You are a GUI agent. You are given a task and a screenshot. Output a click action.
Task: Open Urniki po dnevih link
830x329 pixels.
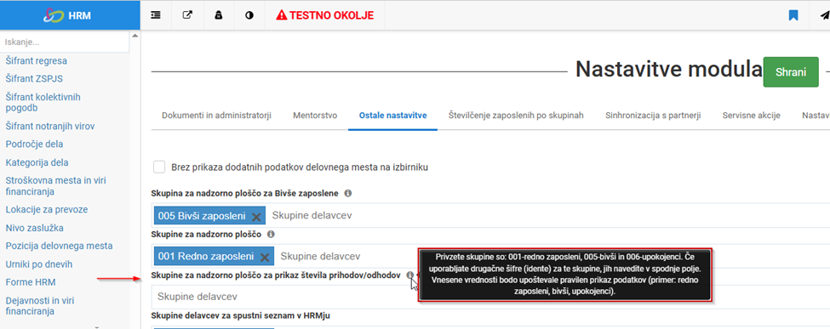(x=38, y=264)
